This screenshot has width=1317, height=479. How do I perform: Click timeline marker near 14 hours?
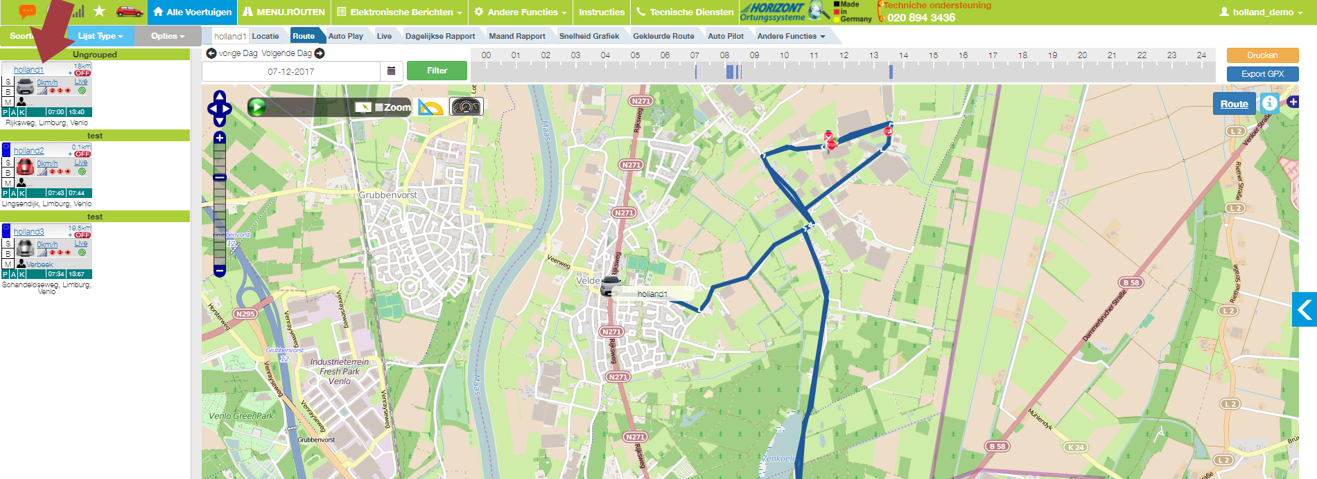891,71
